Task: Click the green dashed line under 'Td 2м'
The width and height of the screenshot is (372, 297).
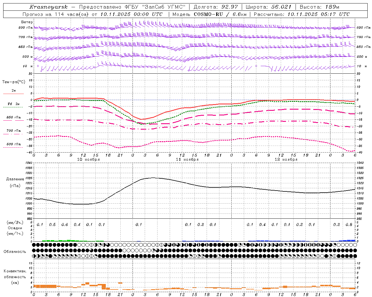Action: (13, 107)
